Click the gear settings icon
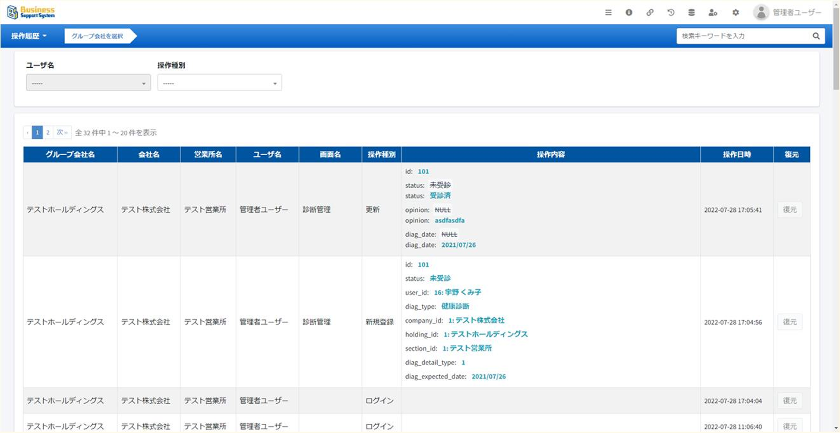The height and width of the screenshot is (433, 840). point(736,13)
